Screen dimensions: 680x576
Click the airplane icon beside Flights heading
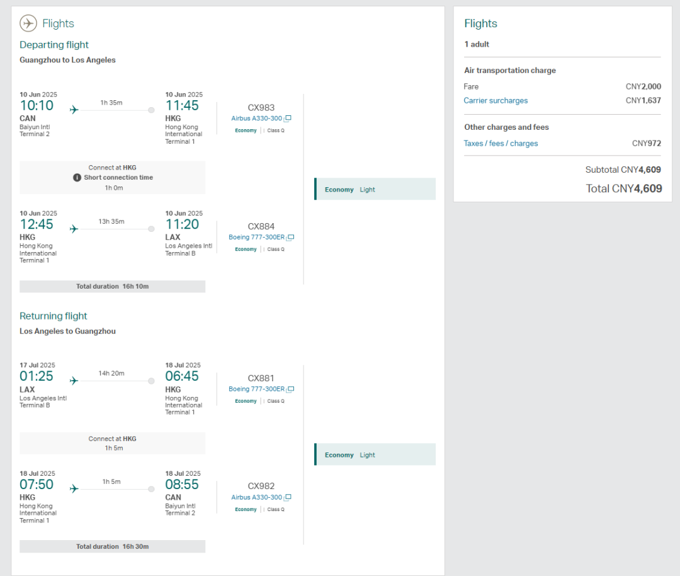28,23
